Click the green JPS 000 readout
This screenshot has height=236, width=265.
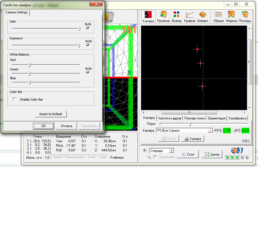245,131
